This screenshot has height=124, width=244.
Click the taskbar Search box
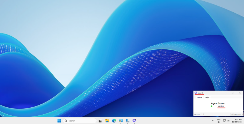click(80, 121)
